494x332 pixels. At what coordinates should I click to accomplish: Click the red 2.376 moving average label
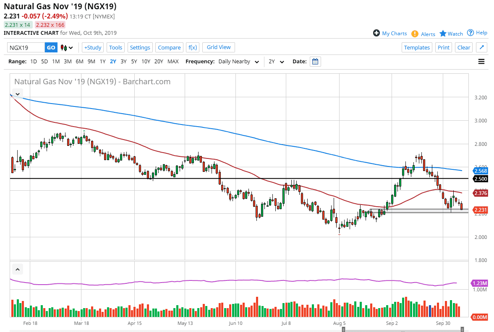(481, 193)
